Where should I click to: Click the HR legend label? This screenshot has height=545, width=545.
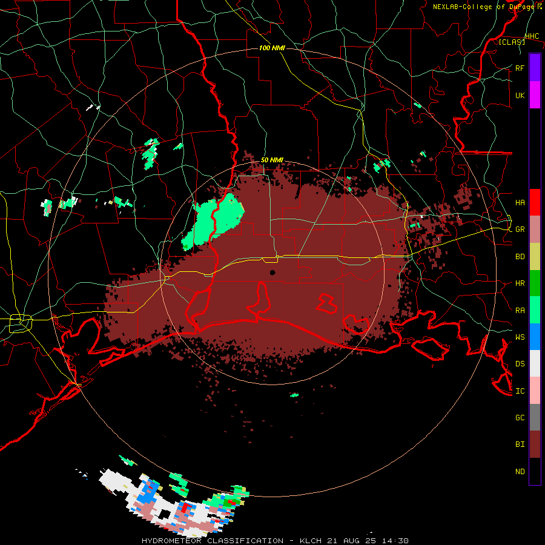tap(520, 283)
